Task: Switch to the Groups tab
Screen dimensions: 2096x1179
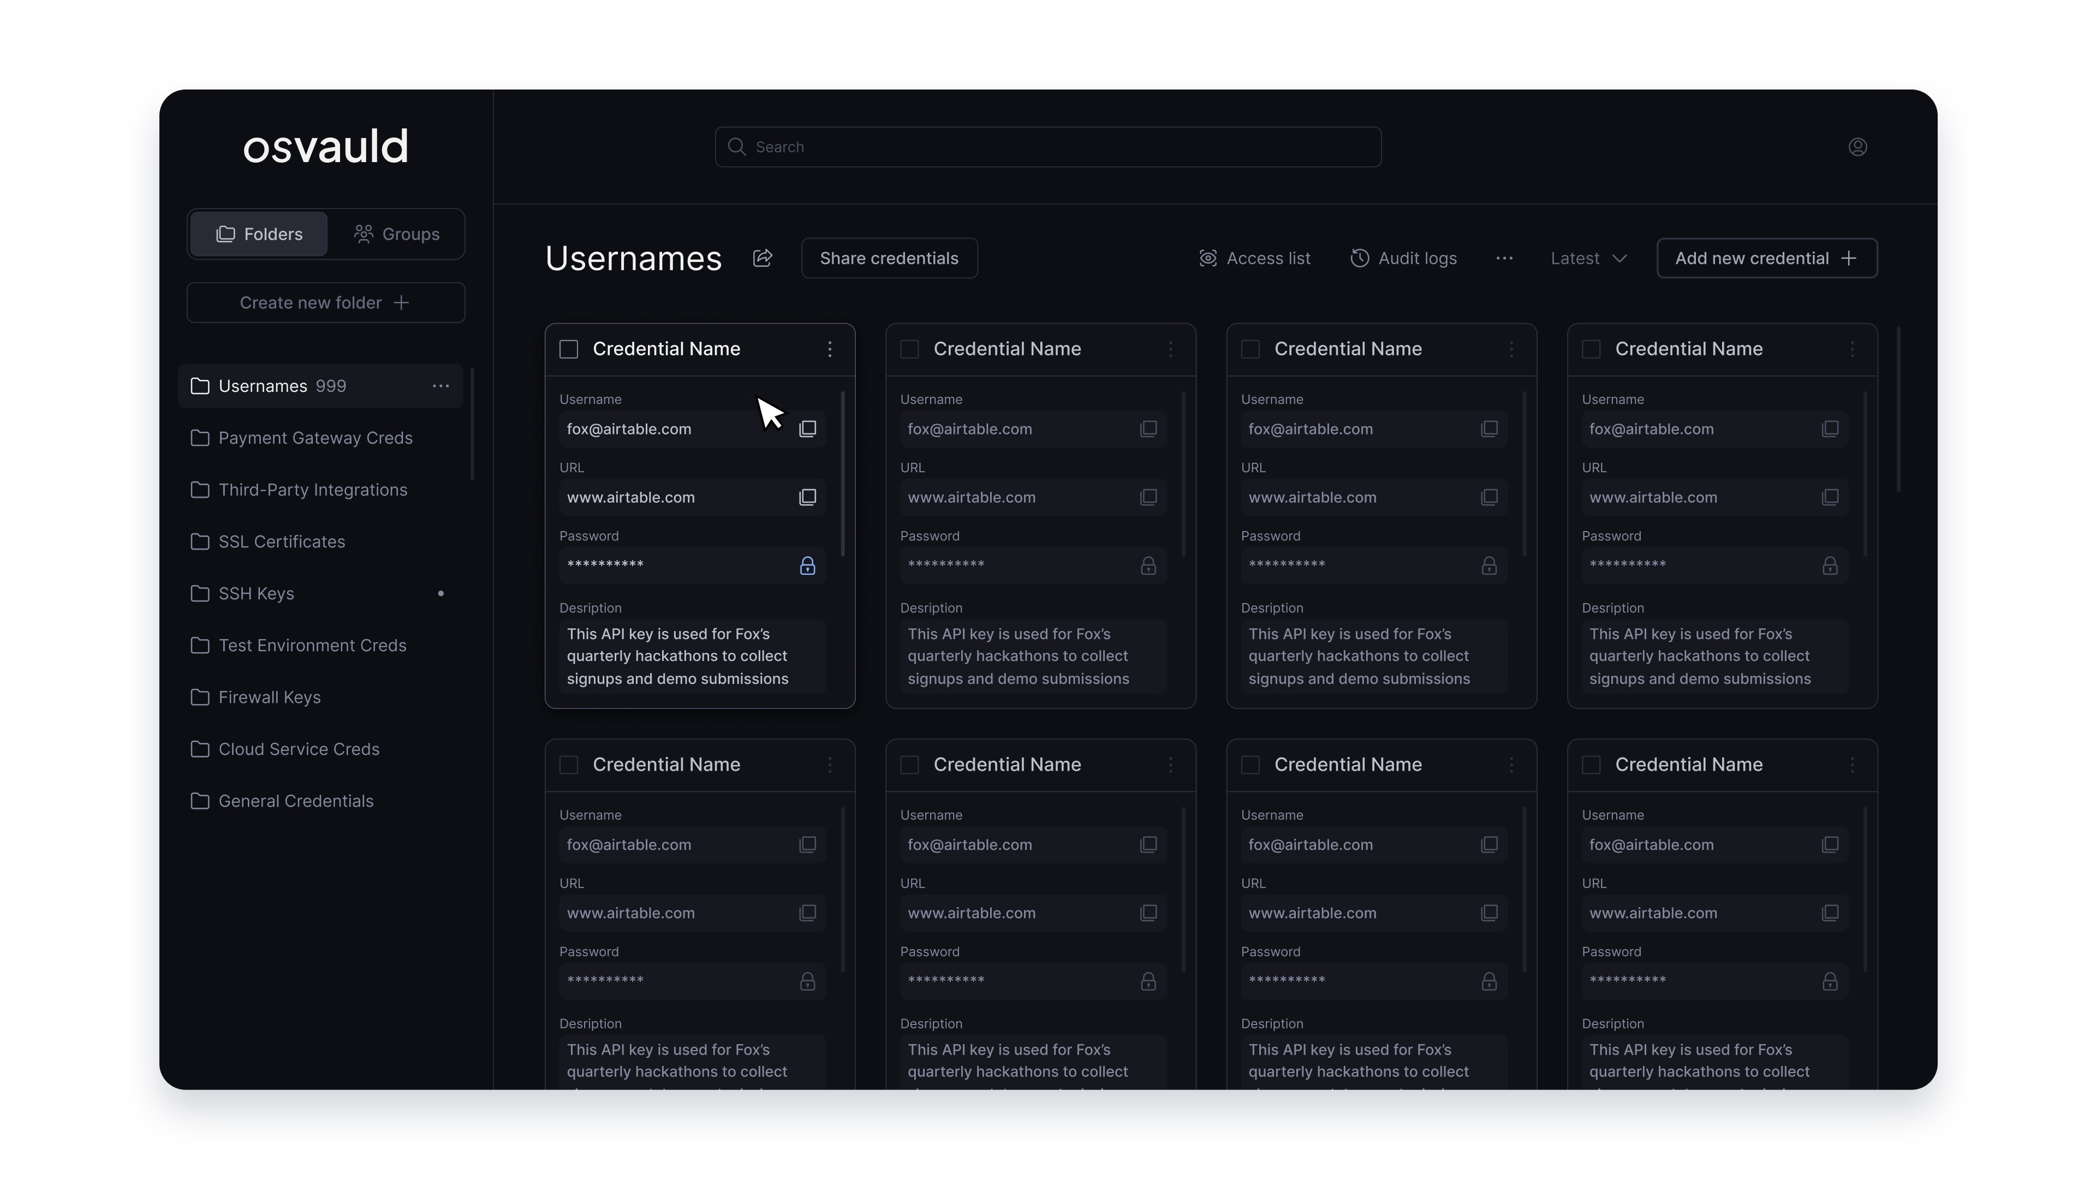Action: (397, 234)
